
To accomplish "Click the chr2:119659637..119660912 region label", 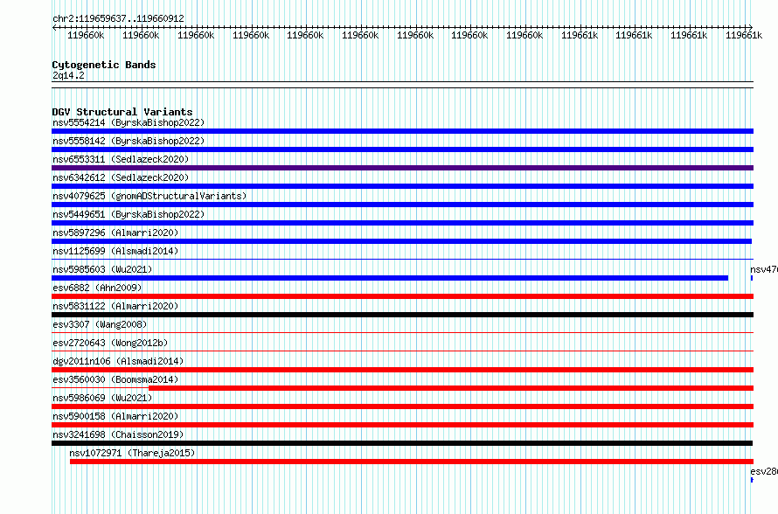I will point(118,18).
